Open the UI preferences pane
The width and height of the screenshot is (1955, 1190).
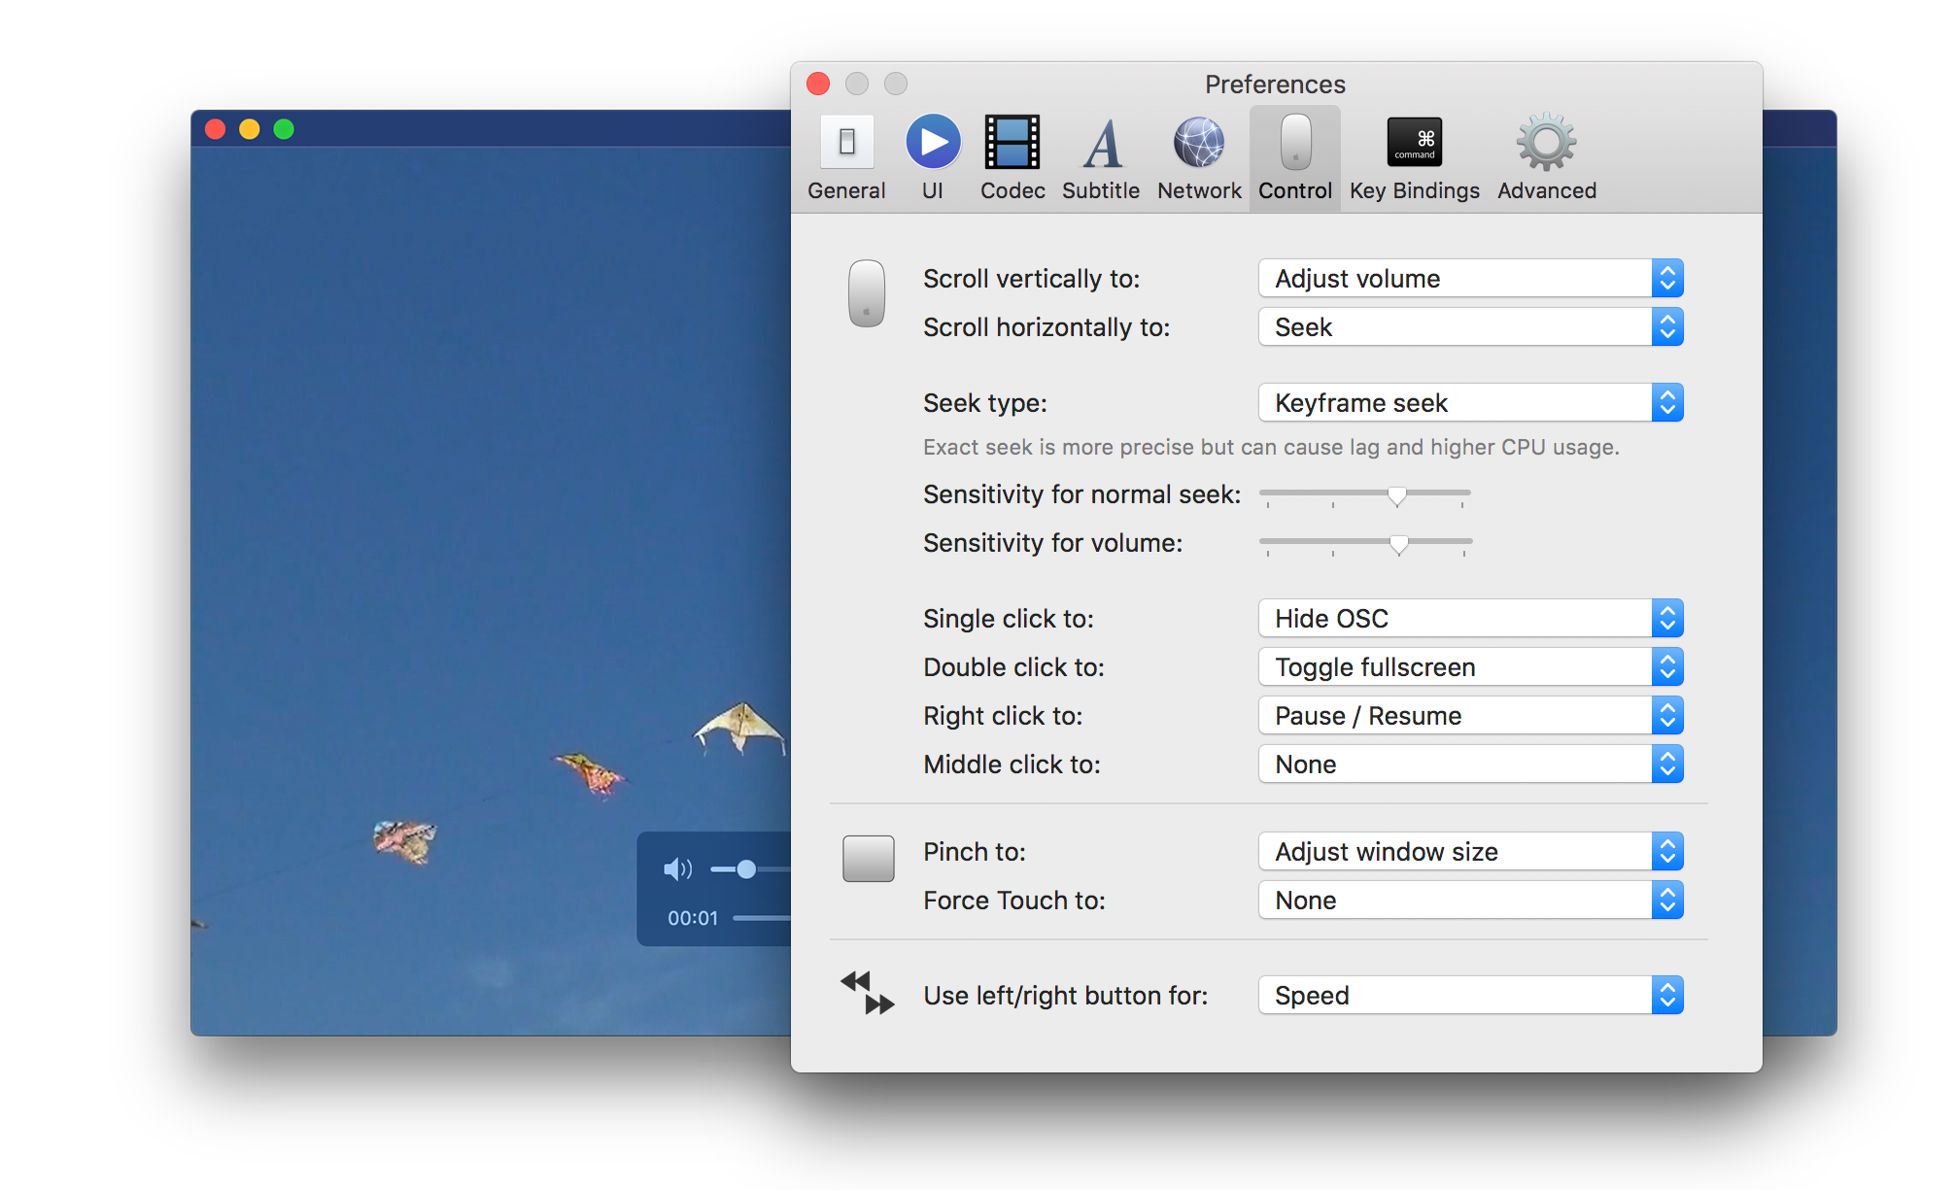pyautogui.click(x=933, y=158)
